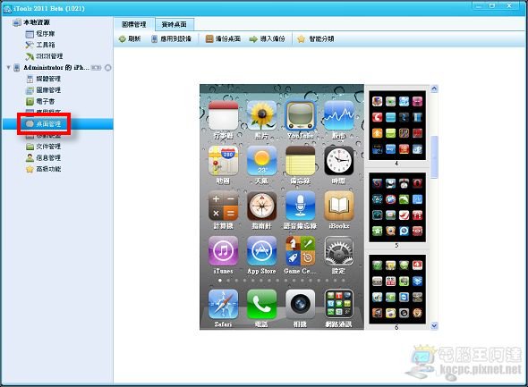Select the 計算機 calculator icon
This screenshot has width=528, height=387.
(223, 206)
